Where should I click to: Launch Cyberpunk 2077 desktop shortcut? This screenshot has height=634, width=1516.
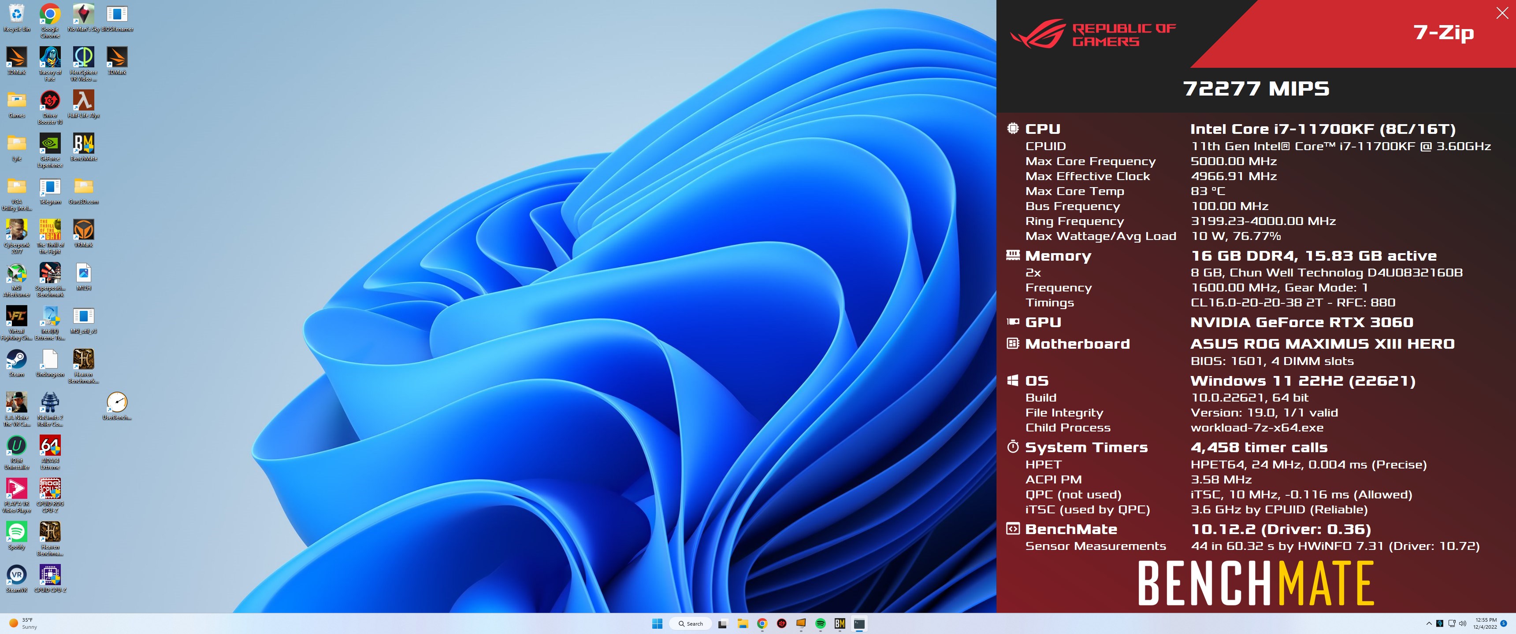point(16,236)
